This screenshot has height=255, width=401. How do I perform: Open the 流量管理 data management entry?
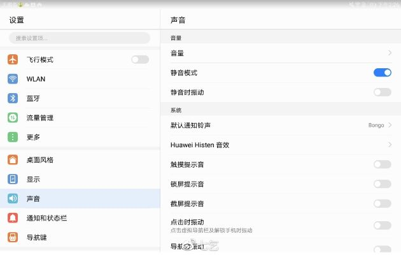coord(80,118)
